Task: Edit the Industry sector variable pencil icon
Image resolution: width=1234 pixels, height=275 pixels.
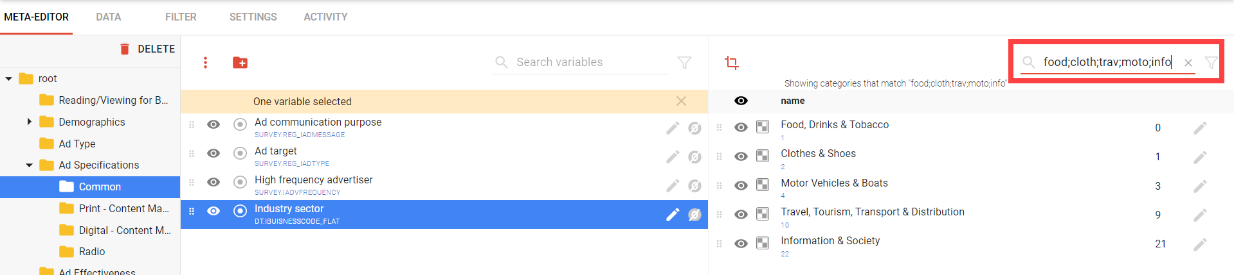Action: click(672, 215)
